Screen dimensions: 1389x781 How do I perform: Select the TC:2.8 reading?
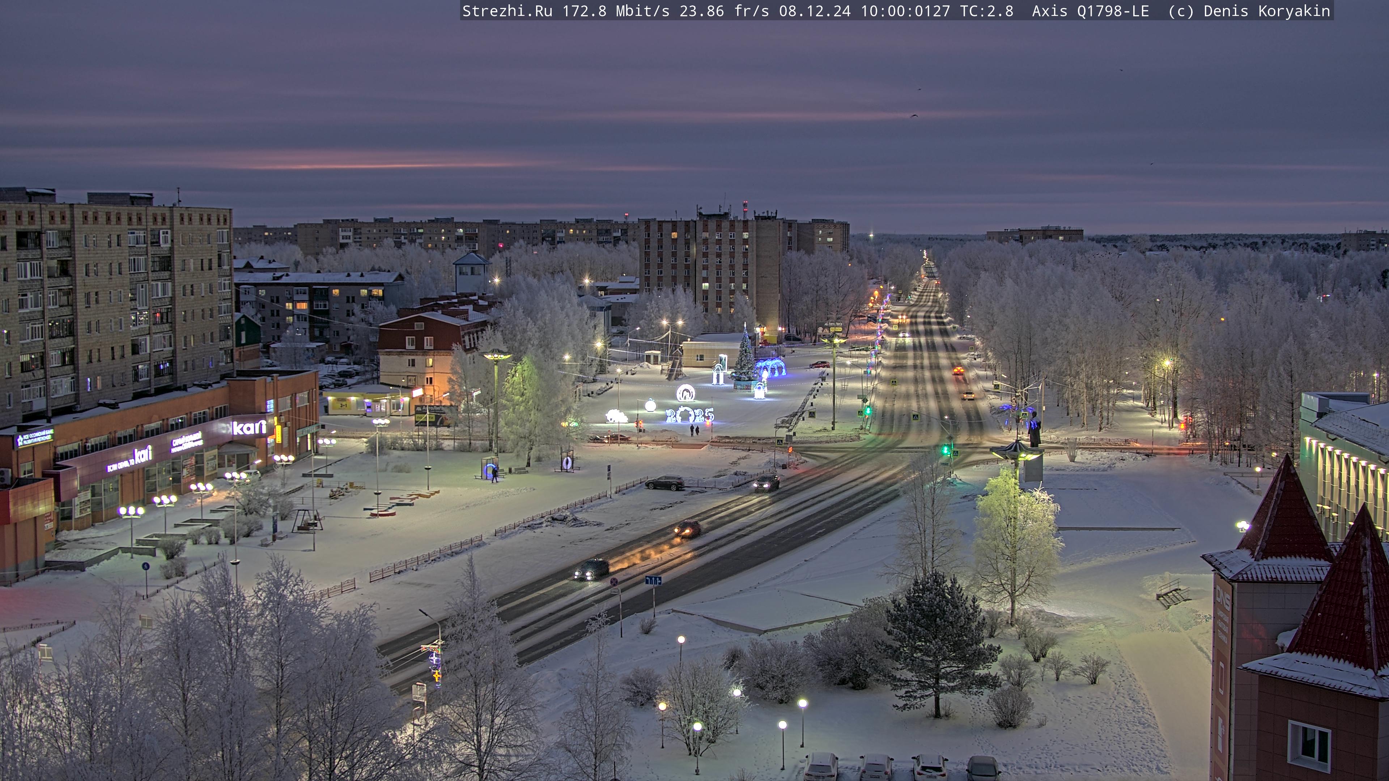(987, 11)
